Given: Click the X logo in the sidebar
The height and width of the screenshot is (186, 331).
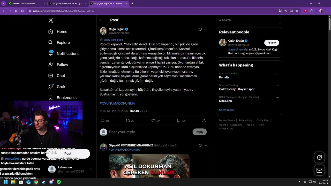Looking at the screenshot, I should pyautogui.click(x=51, y=20).
